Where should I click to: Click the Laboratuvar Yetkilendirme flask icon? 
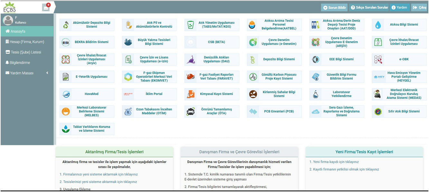coord(316,94)
